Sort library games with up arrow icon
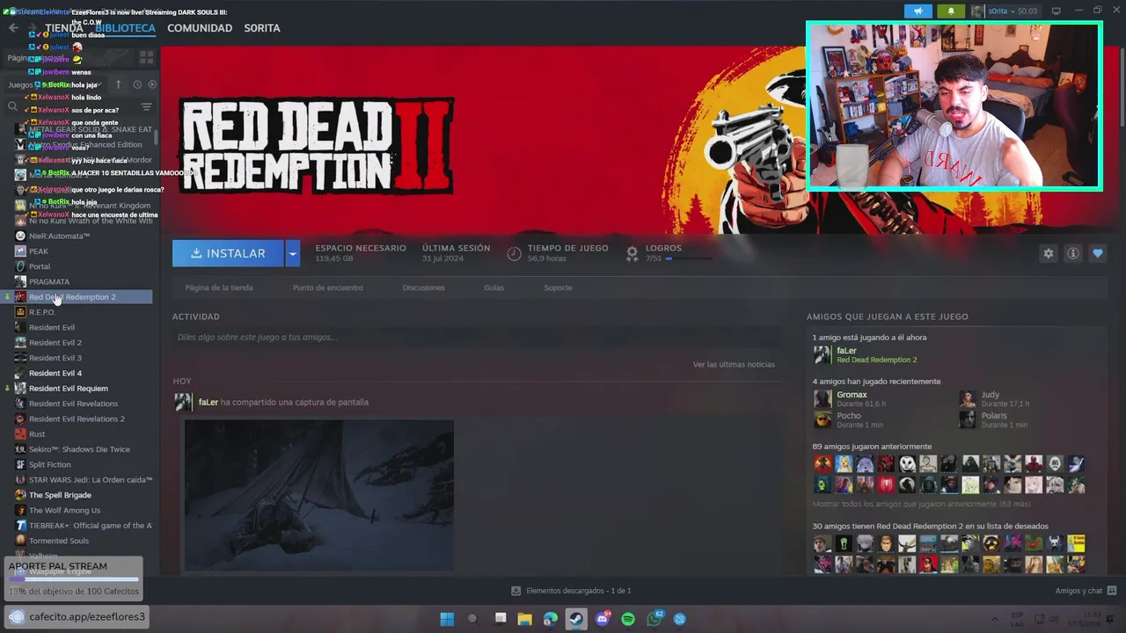The height and width of the screenshot is (633, 1126). click(x=119, y=84)
